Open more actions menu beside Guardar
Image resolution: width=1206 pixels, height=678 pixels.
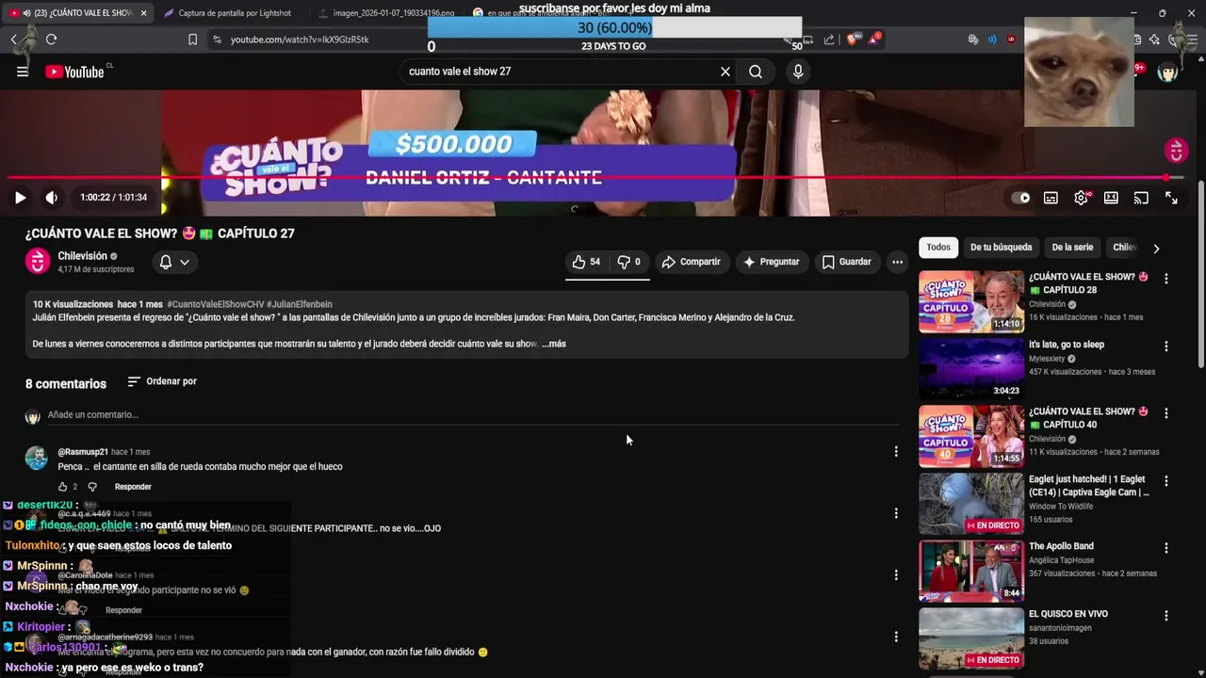point(897,262)
